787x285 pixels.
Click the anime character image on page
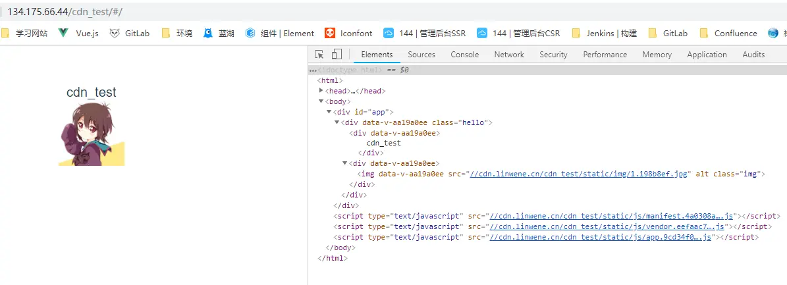[x=92, y=134]
